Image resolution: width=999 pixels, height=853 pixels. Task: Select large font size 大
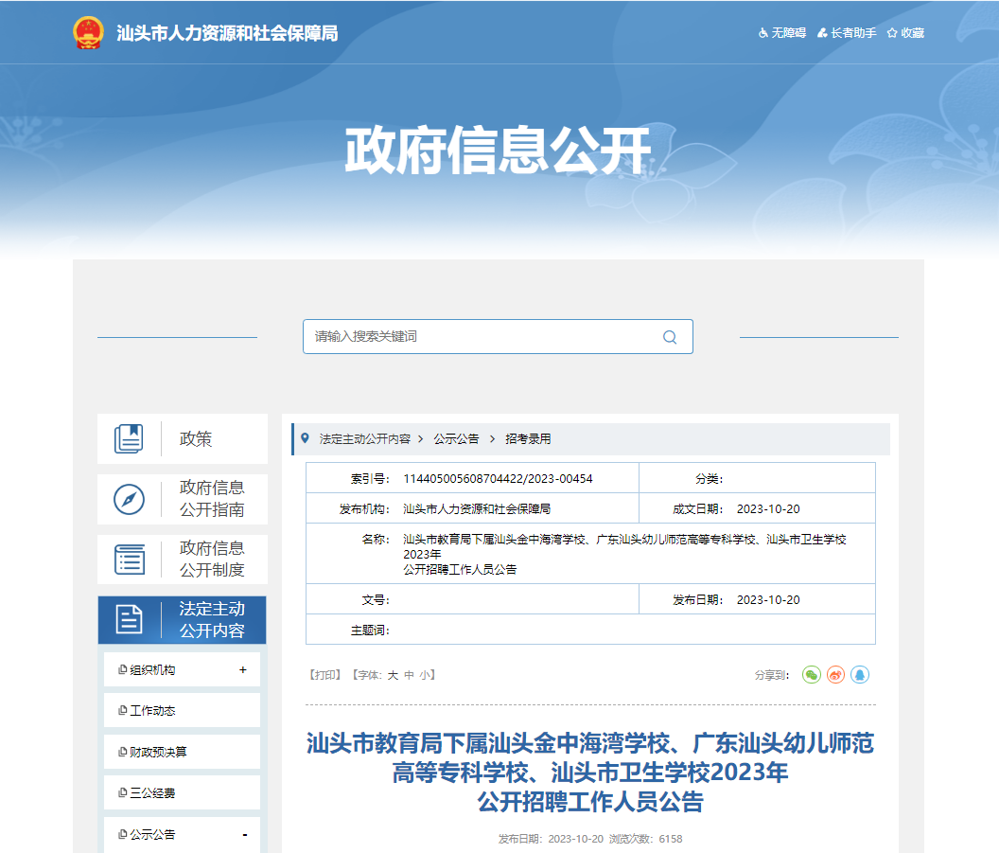coord(393,675)
